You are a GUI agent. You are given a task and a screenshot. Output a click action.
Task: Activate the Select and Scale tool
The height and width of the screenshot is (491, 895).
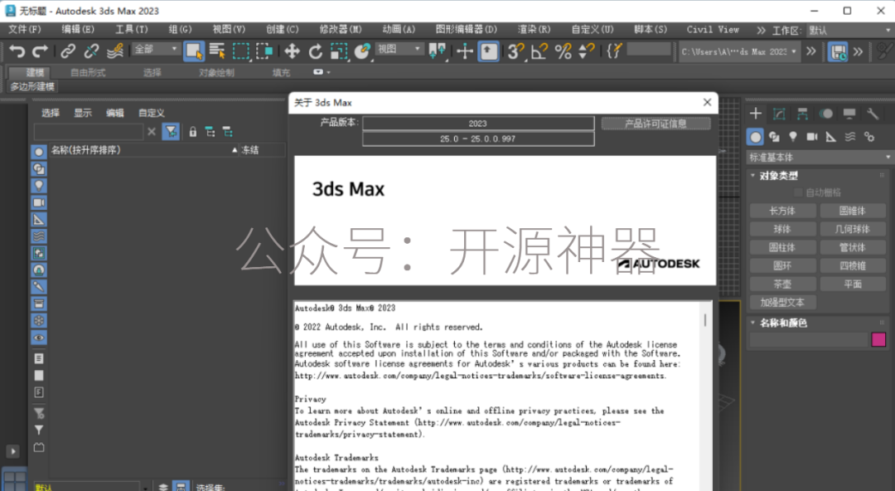click(x=339, y=51)
